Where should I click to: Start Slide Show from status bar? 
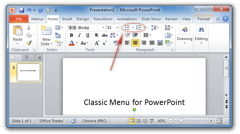coord(151,121)
